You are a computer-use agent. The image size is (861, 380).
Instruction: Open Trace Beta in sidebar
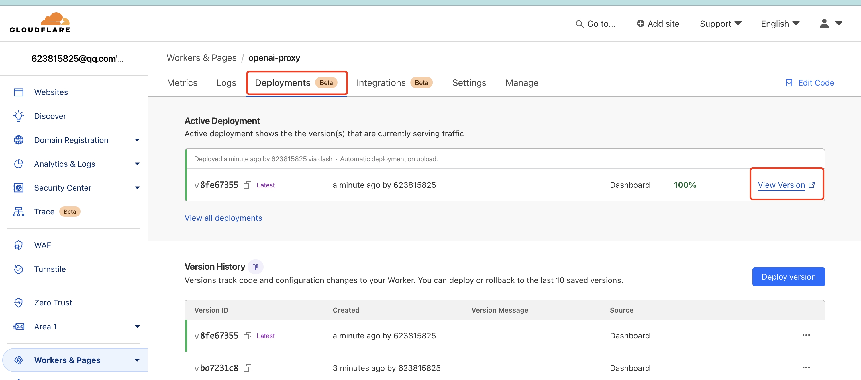point(57,212)
